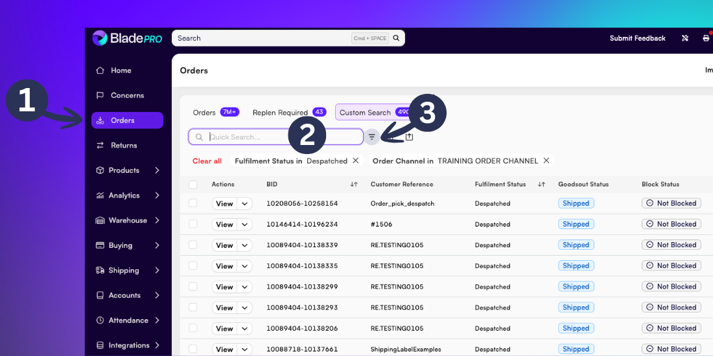Sort by the BID column arrows
The width and height of the screenshot is (713, 356).
pos(354,184)
